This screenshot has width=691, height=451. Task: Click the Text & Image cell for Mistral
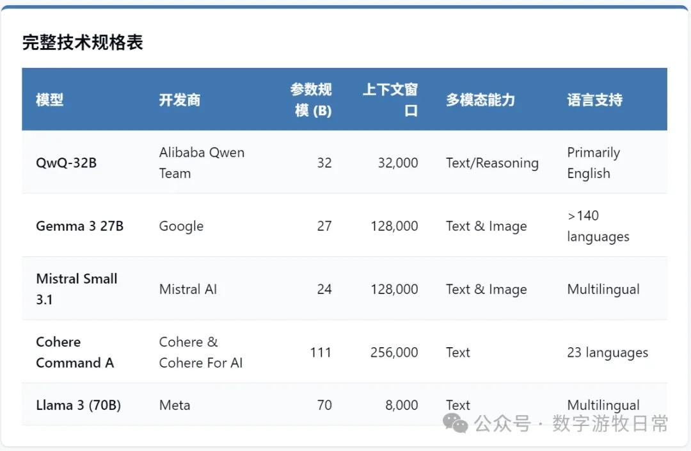click(486, 289)
